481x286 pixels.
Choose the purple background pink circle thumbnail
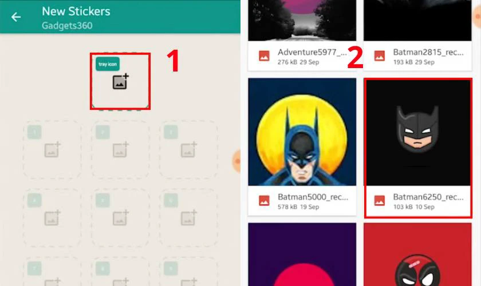click(x=302, y=255)
